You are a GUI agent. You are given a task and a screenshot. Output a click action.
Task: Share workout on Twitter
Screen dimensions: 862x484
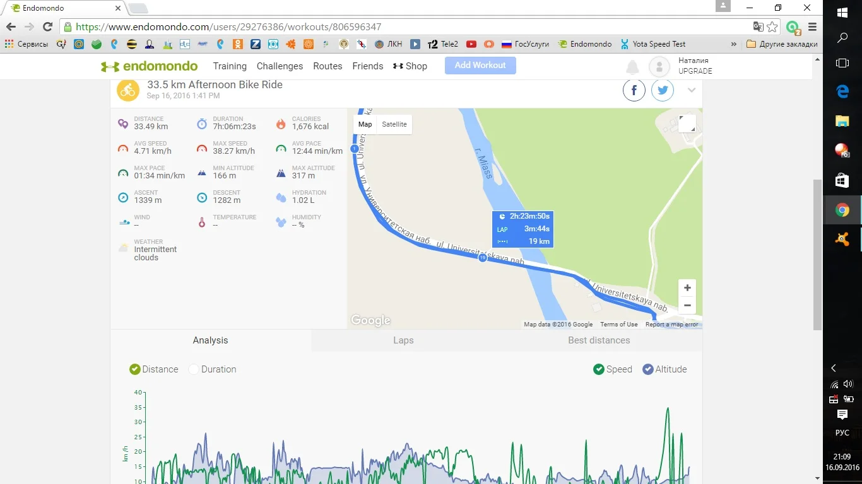tap(663, 91)
